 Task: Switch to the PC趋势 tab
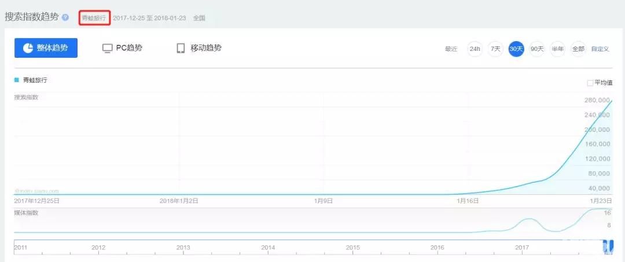(x=122, y=48)
